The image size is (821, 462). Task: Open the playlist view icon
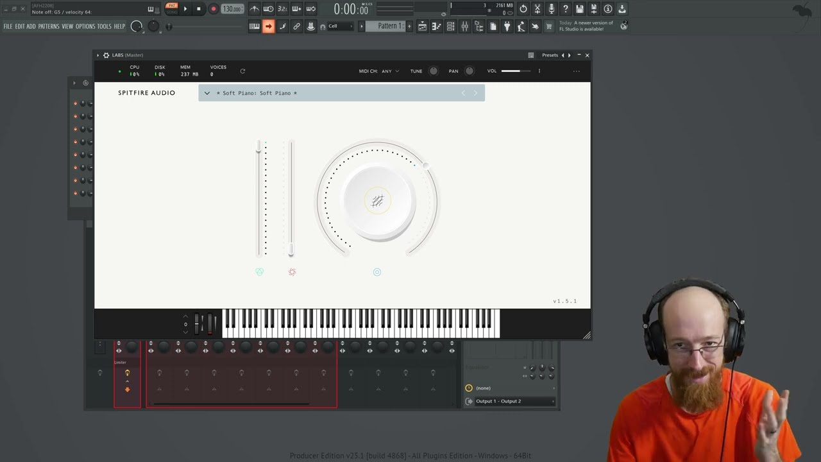pos(422,26)
